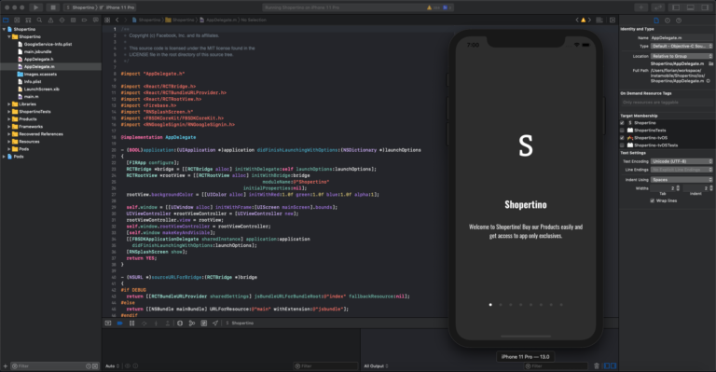716x372 pixels.
Task: Clear the console with trash icon
Action: (597, 365)
